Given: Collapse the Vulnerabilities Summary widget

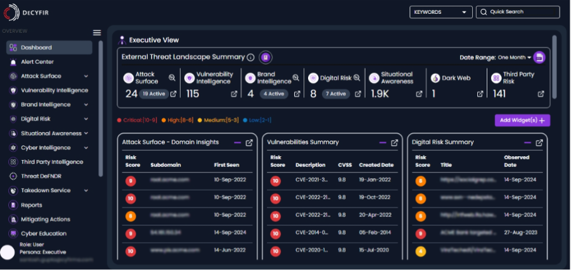Looking at the screenshot, I should (382, 143).
